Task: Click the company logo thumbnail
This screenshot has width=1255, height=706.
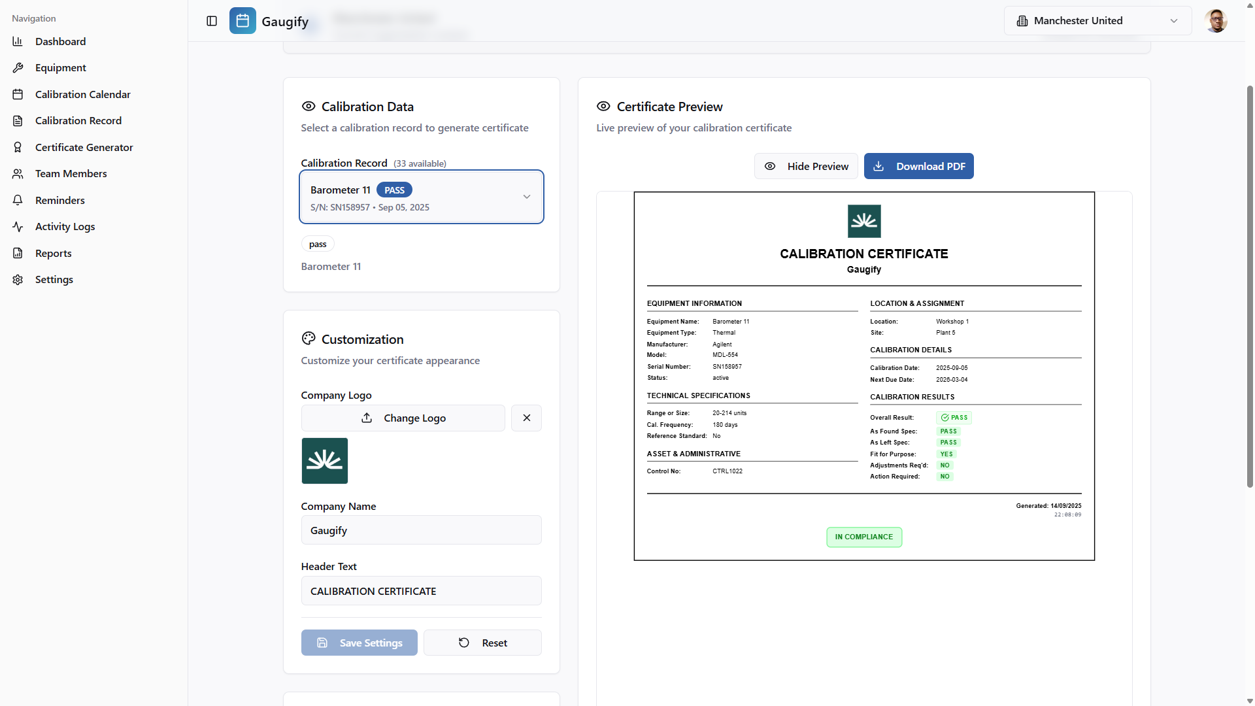Action: (x=325, y=461)
